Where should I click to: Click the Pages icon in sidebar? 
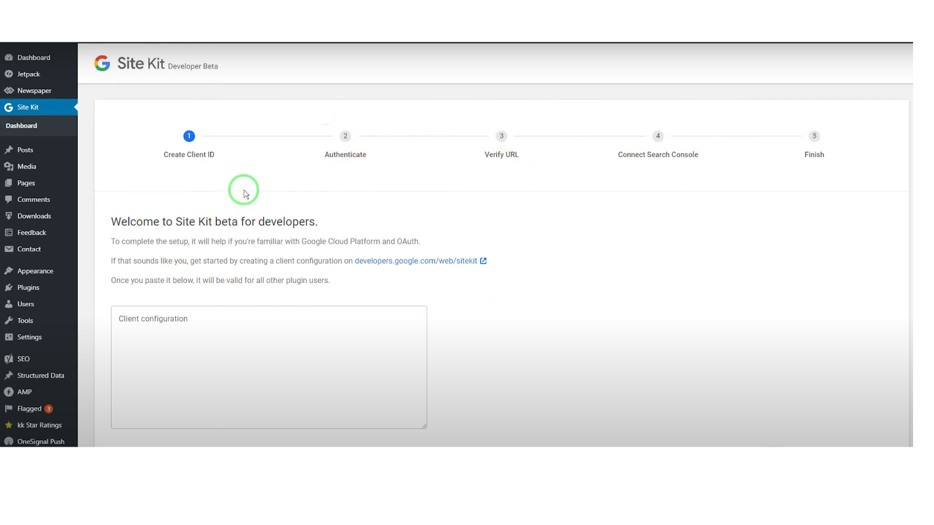[x=9, y=183]
